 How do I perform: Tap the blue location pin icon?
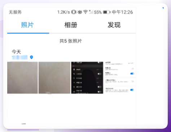tap(31, 57)
